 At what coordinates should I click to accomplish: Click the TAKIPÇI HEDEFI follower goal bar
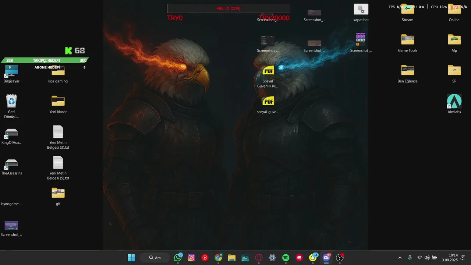point(45,60)
